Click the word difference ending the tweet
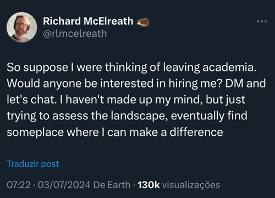This screenshot has height=198, width=275. click(196, 132)
